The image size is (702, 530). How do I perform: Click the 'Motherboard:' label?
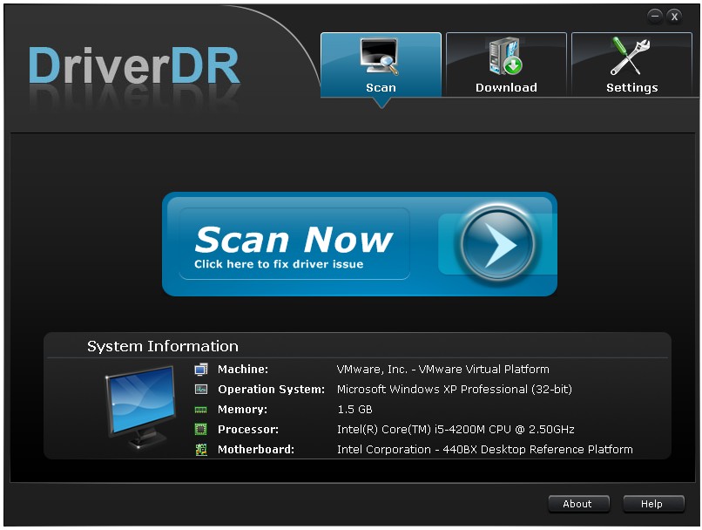256,449
